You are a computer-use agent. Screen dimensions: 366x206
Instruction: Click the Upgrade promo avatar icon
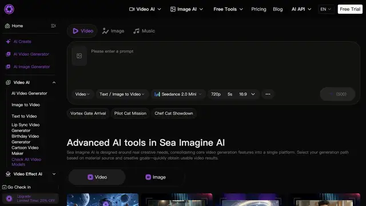pyautogui.click(x=9, y=199)
